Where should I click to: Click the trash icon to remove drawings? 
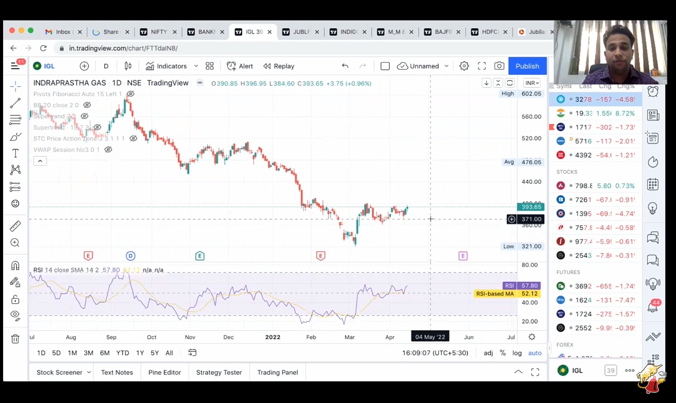pos(15,339)
